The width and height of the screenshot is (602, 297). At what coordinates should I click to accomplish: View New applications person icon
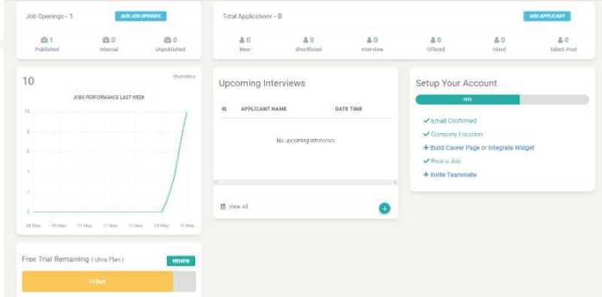click(242, 40)
